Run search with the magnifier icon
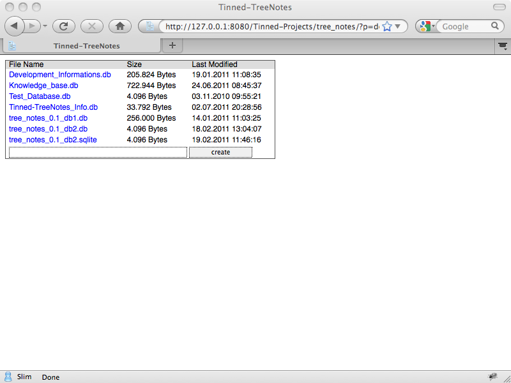Screen dimensions: 511x383 click(494, 26)
